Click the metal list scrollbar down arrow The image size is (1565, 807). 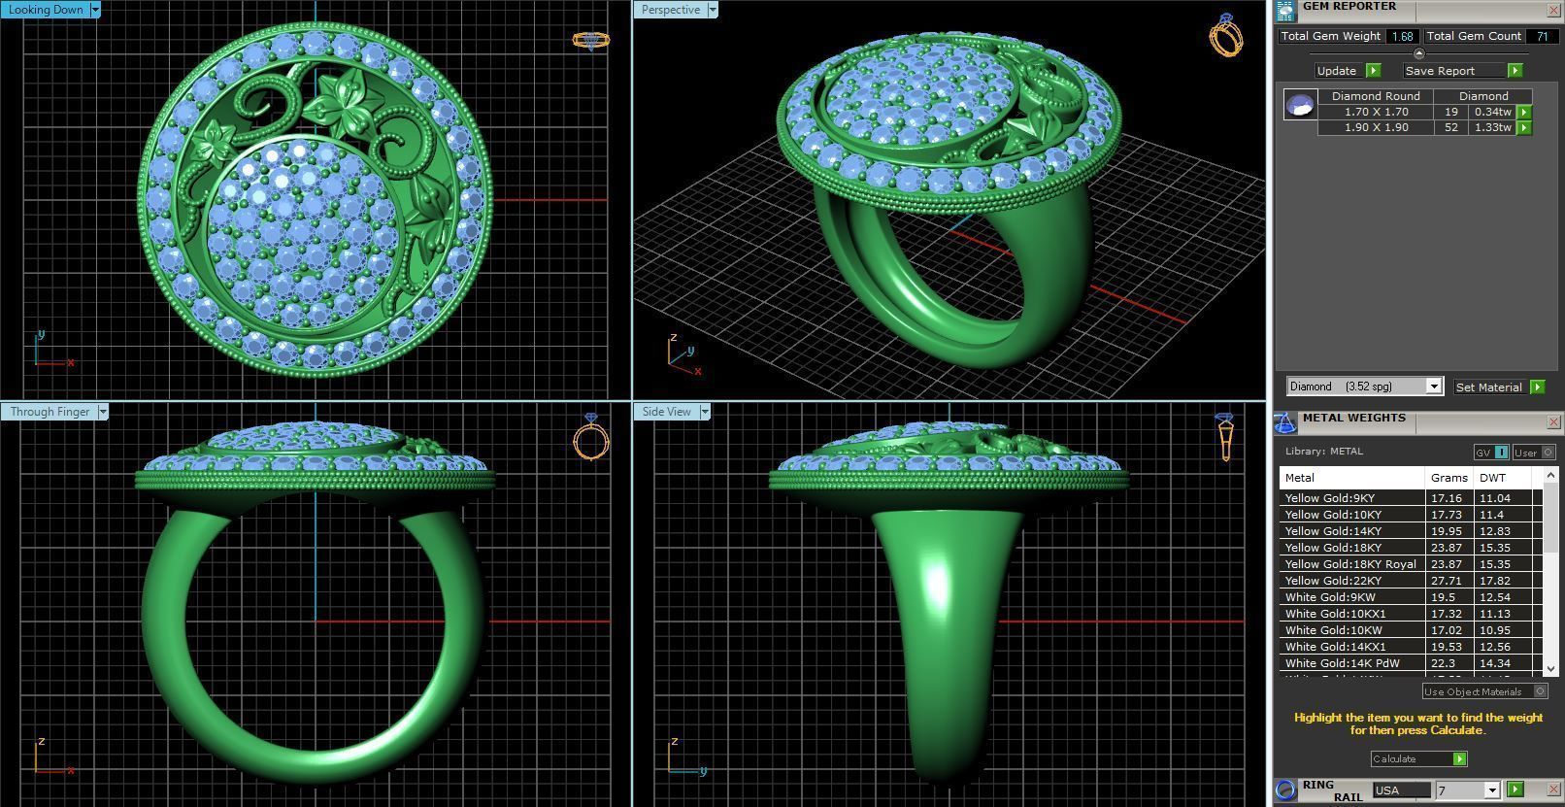pos(1550,668)
